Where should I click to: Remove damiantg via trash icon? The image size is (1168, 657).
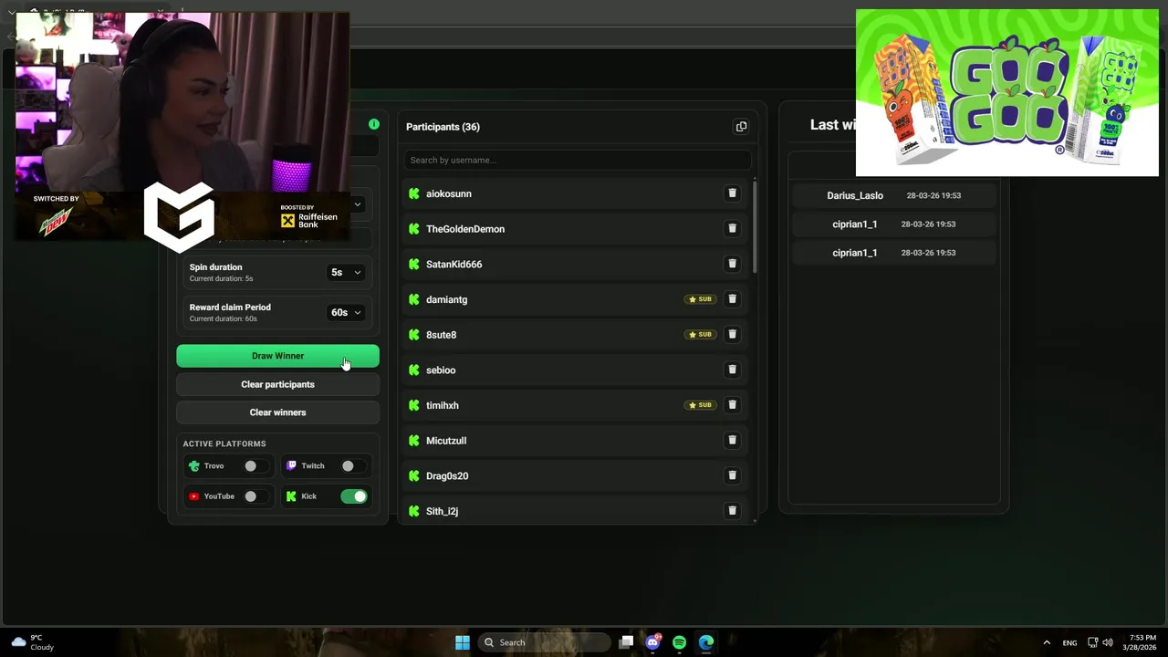(732, 299)
